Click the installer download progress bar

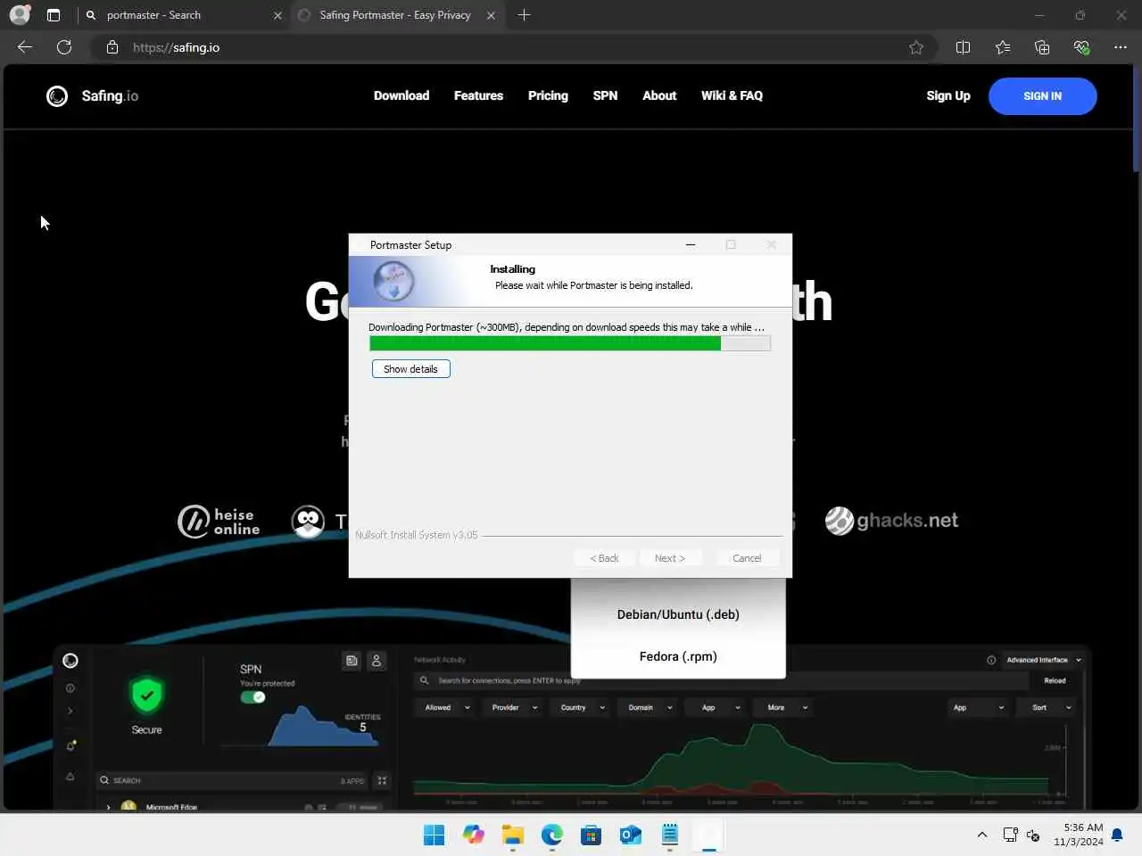(x=569, y=343)
